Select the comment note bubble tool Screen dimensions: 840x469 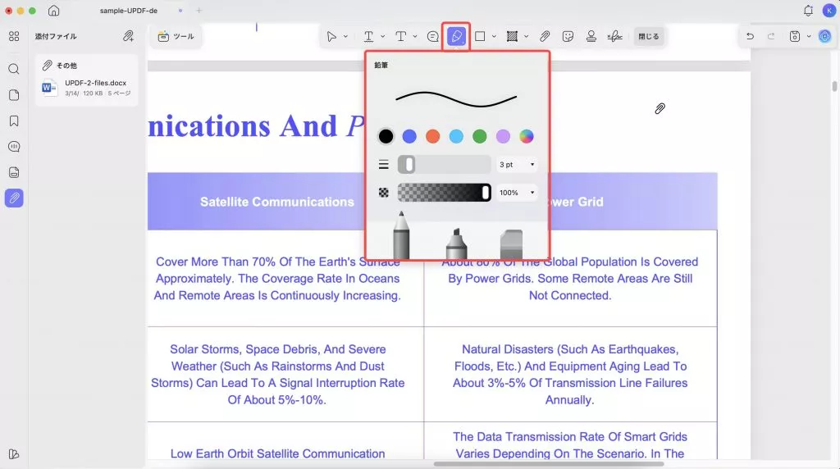pyautogui.click(x=433, y=37)
